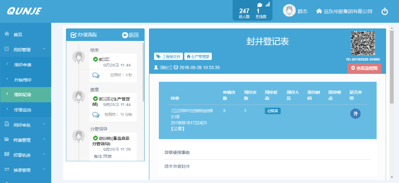The image size is (399, 183).
Task: Click home icon beside 远东控股集团有限公司
Action: (319, 11)
